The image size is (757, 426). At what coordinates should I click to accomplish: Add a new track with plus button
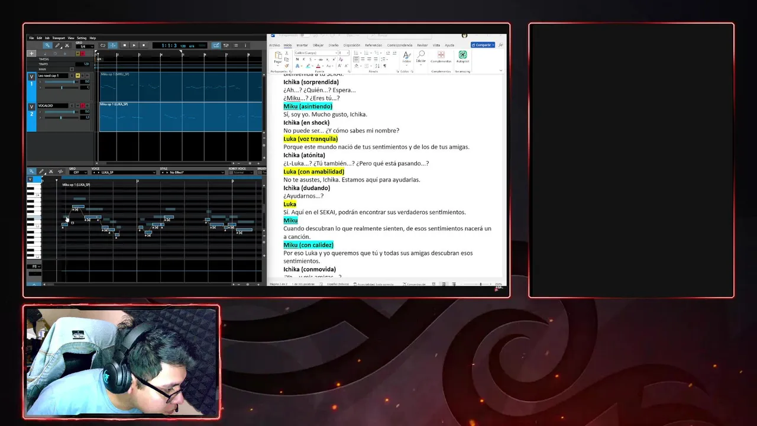coord(32,53)
